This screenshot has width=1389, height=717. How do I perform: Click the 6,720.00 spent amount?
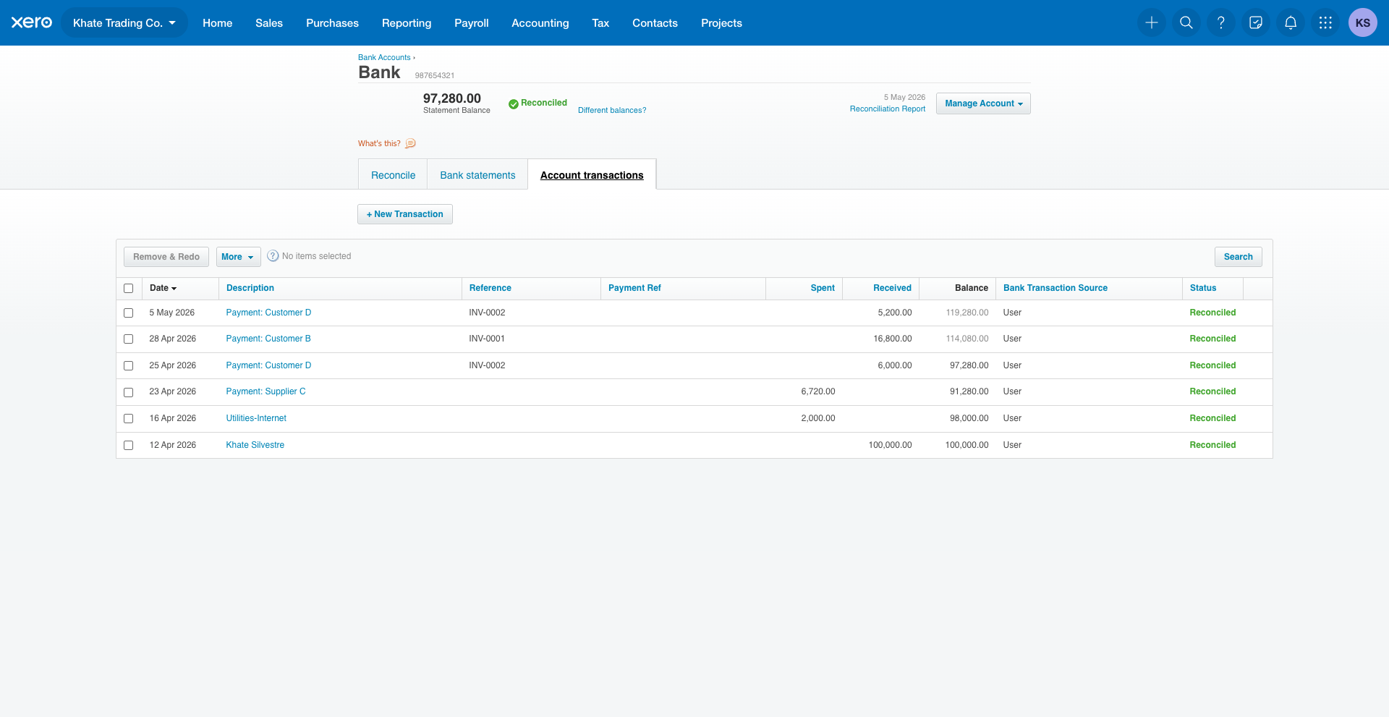point(818,391)
